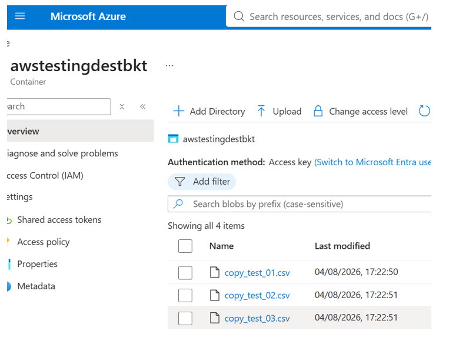Open the Azure hamburger portal menu
This screenshot has height=344, width=456.
20,16
